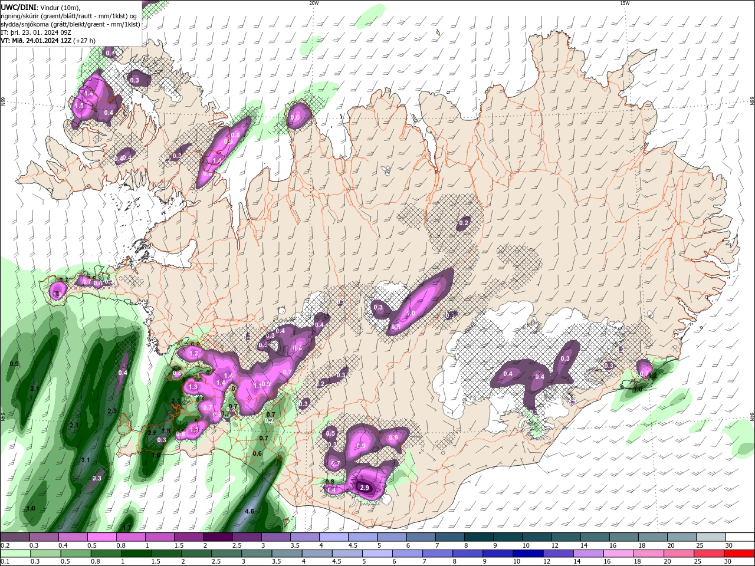Click the initial time line 'IT: þri. 23. 01. 2024 09Z'
The width and height of the screenshot is (755, 566).
click(x=37, y=32)
